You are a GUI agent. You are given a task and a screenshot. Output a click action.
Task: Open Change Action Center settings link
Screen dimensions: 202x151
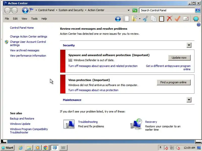point(29,36)
